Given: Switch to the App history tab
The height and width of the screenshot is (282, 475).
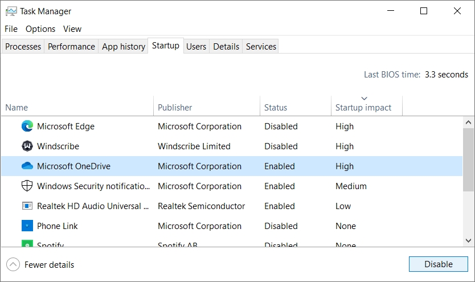Looking at the screenshot, I should click(123, 46).
